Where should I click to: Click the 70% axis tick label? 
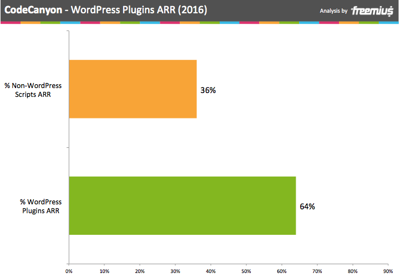pyautogui.click(x=317, y=271)
